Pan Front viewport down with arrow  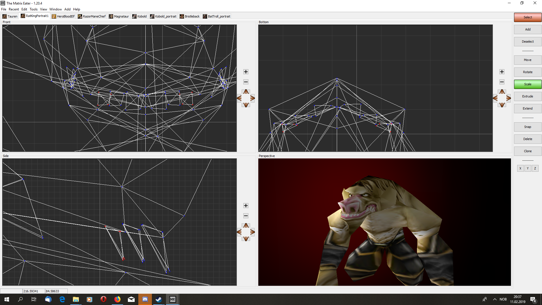coord(246,105)
